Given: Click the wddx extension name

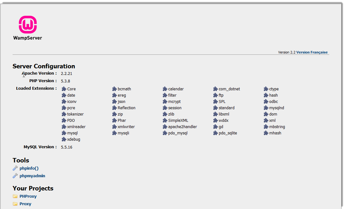Looking at the screenshot, I should tap(223, 121).
